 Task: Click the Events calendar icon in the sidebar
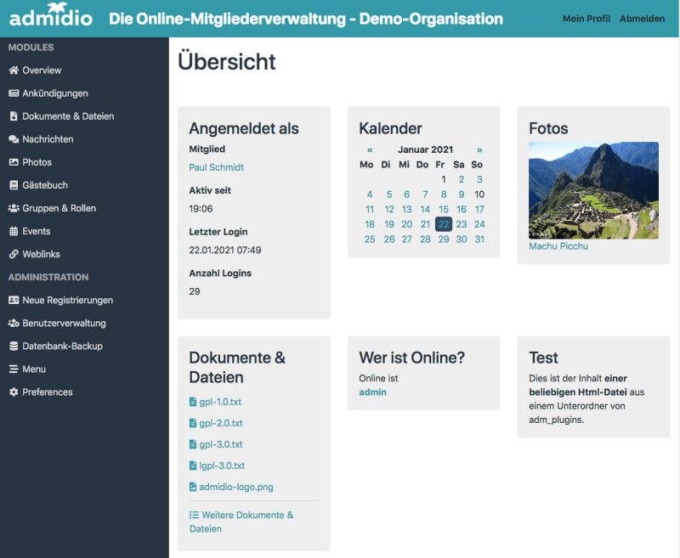click(12, 231)
